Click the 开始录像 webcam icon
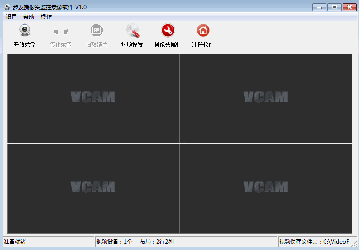Viewport: 359px width, 250px height. tap(25, 30)
